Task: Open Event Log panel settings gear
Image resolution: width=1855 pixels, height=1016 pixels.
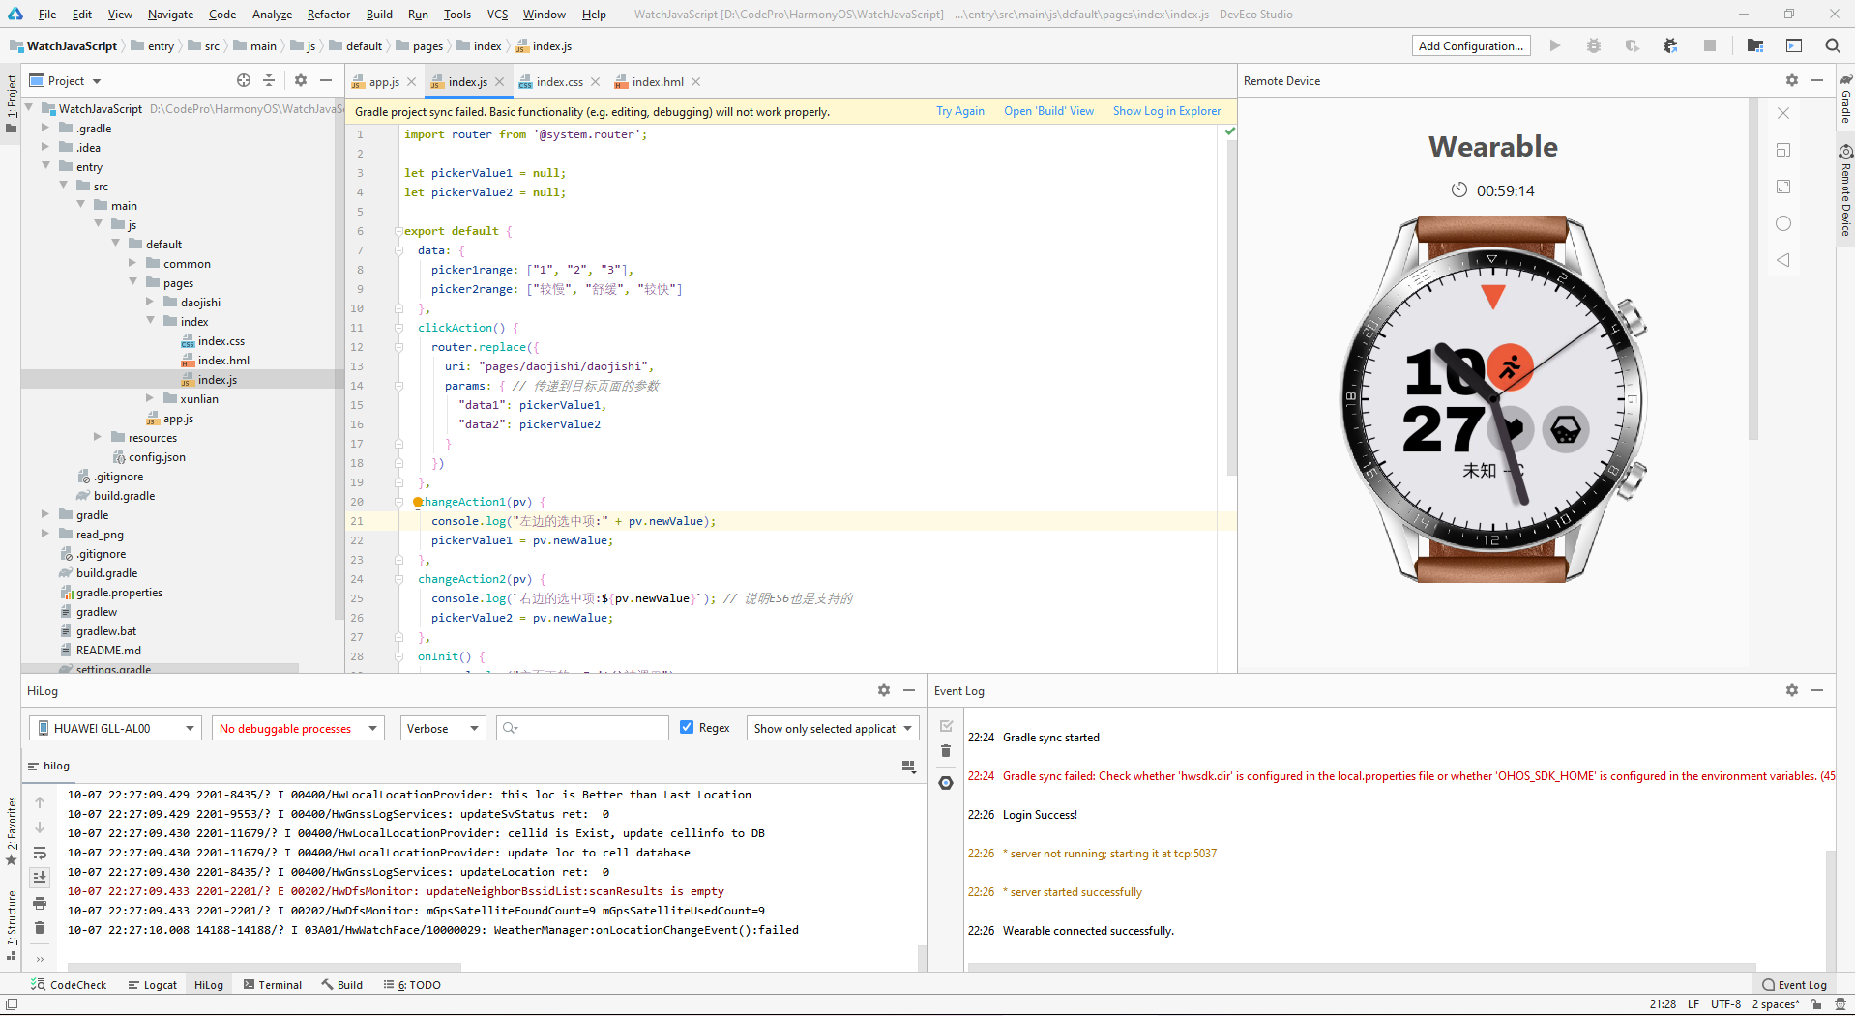Action: (x=1792, y=690)
